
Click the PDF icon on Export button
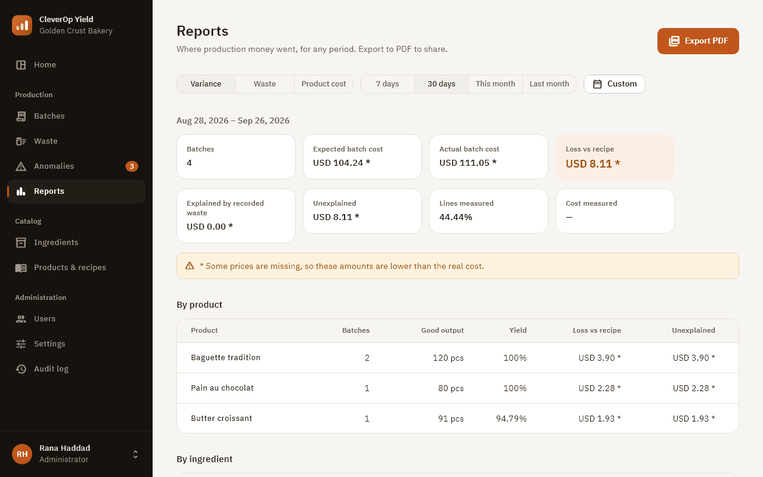click(674, 41)
